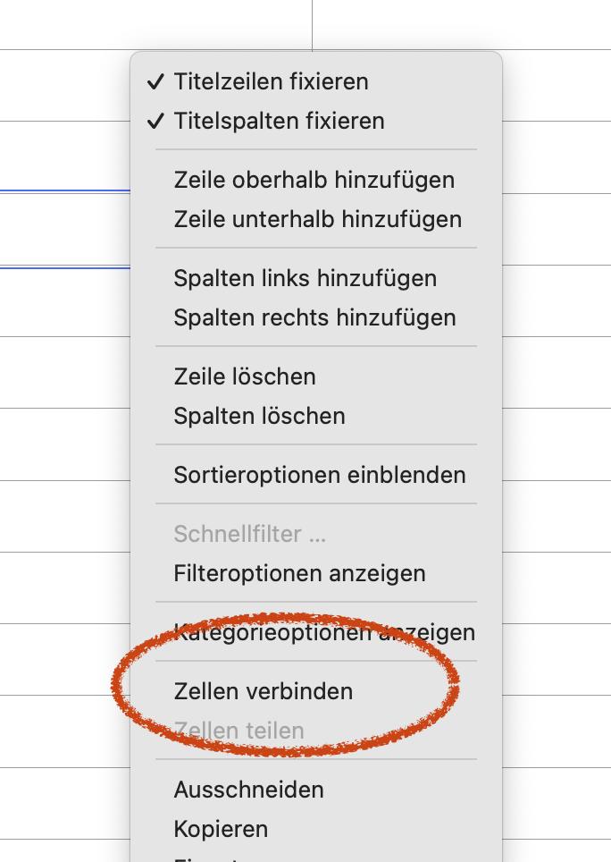
Task: Open Filteroptionen anzeigen
Action: [299, 573]
